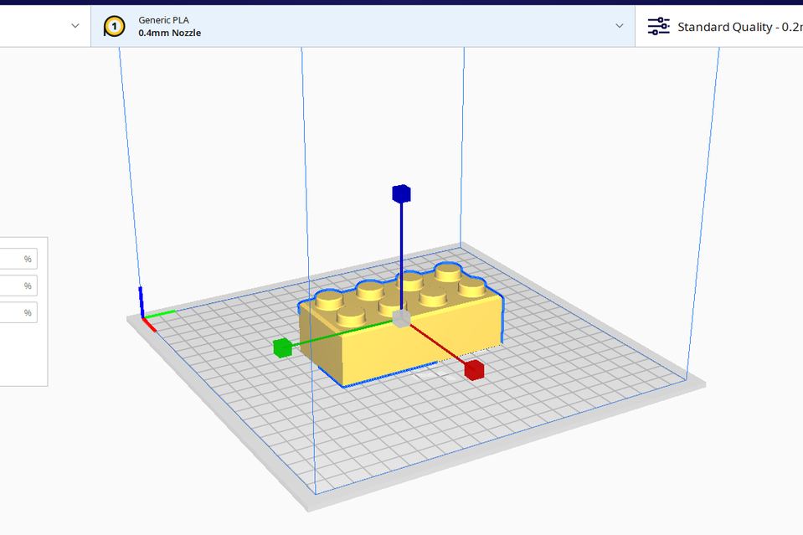Open the printer selection dropdown arrow
This screenshot has width=803, height=535.
pyautogui.click(x=75, y=26)
